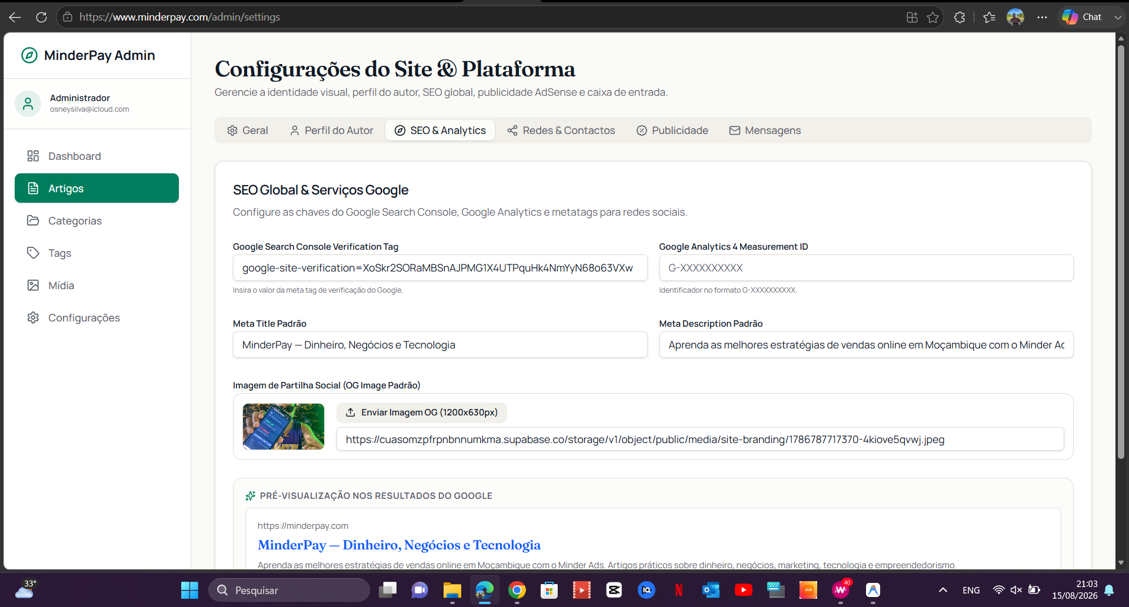Viewport: 1129px width, 607px height.
Task: Click the browser address bar URL
Action: [179, 17]
